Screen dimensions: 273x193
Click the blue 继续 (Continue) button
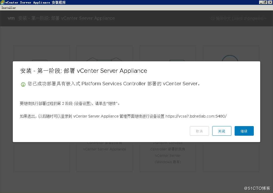click(244, 131)
